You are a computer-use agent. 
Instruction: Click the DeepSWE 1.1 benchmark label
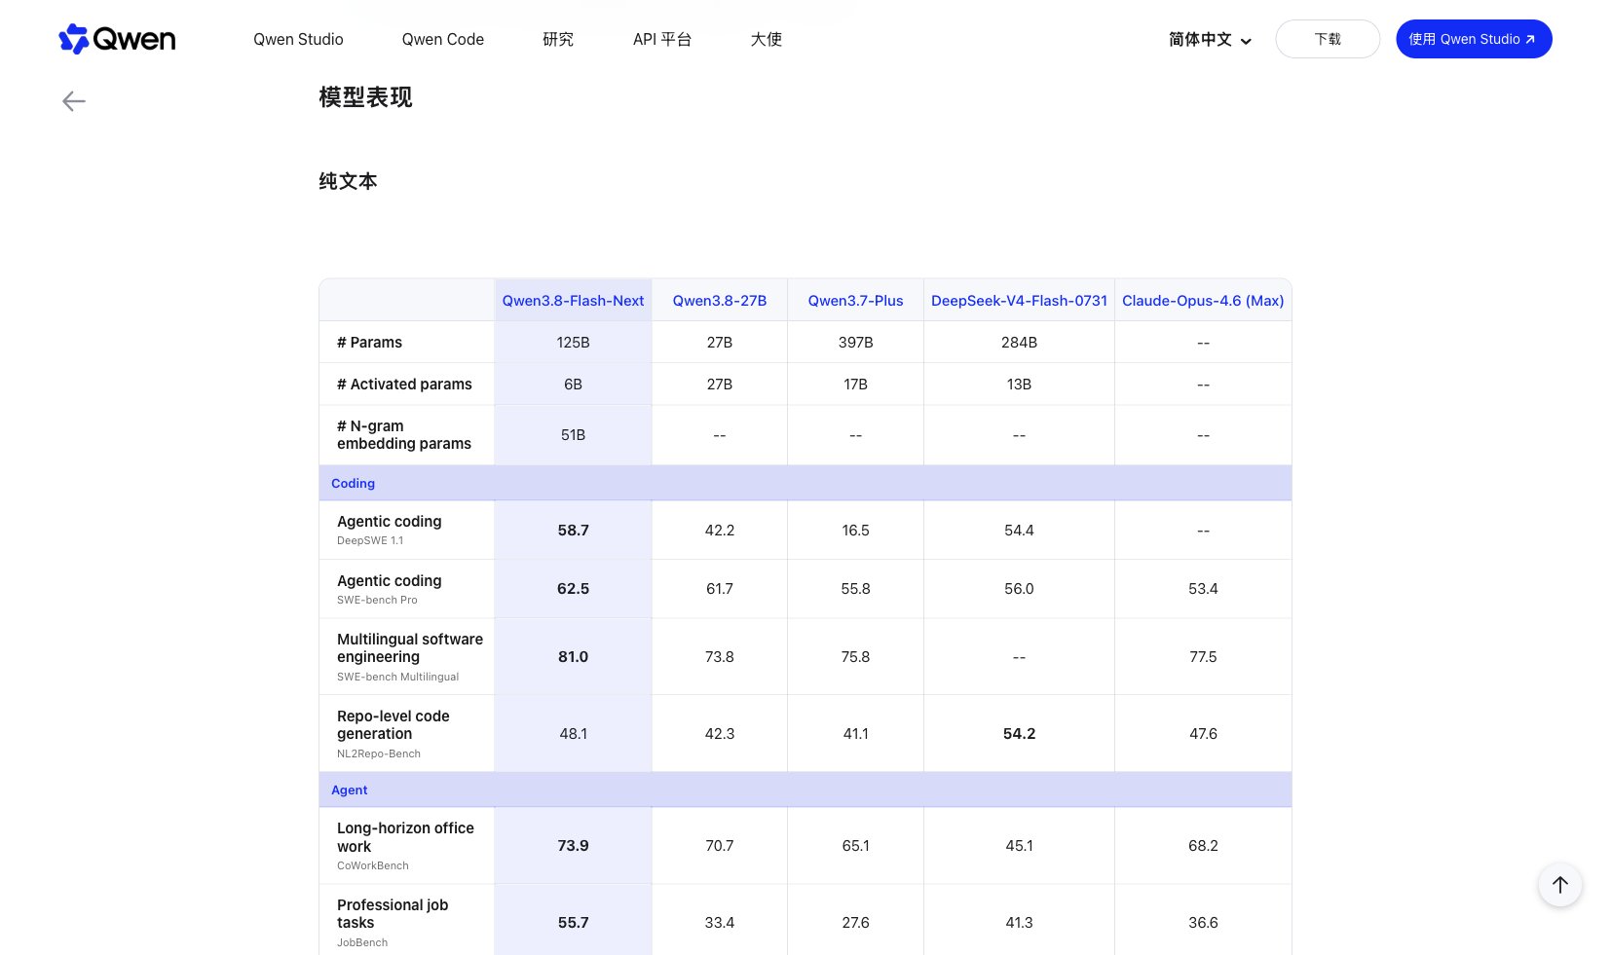[370, 540]
